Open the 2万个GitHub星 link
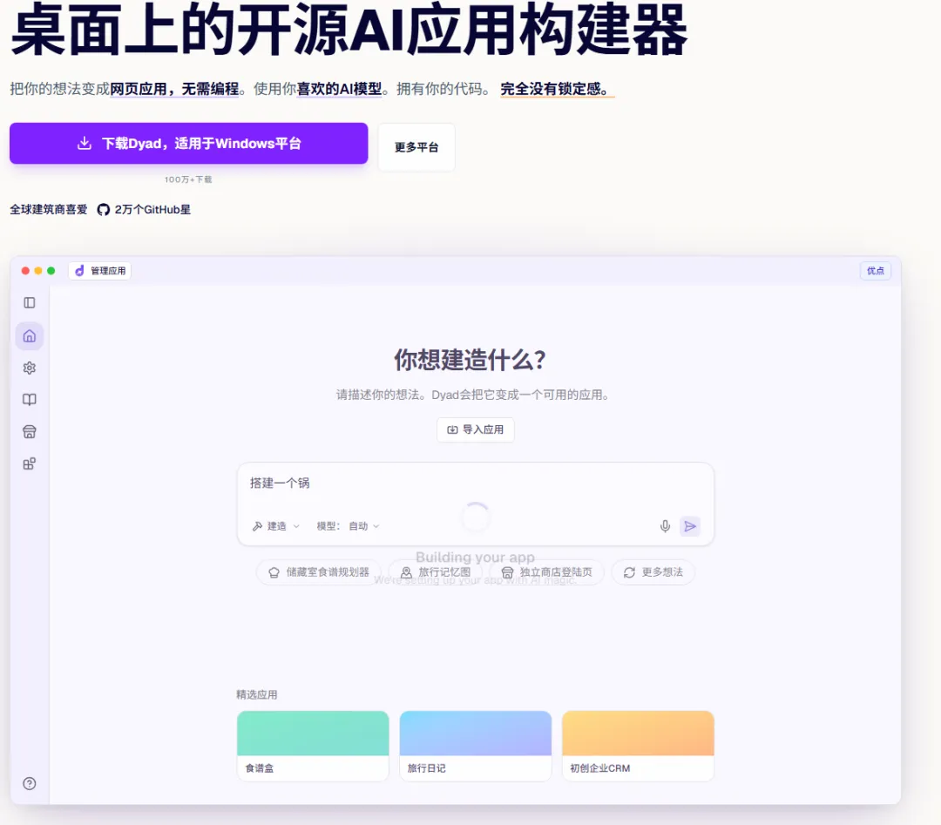 click(x=144, y=209)
